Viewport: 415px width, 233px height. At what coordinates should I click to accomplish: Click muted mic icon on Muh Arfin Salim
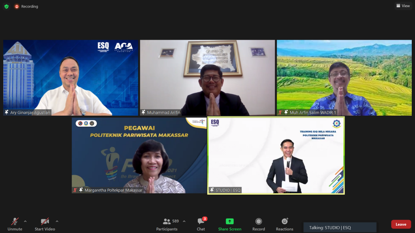click(280, 112)
